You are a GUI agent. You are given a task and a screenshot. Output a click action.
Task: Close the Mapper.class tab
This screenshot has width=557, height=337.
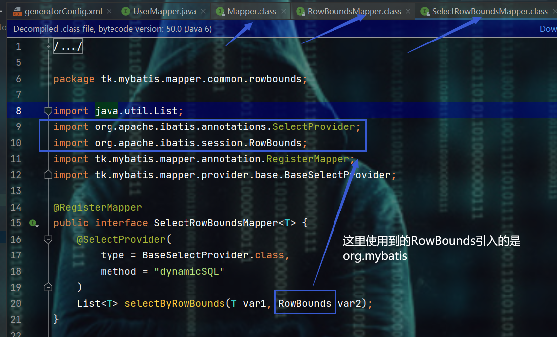pyautogui.click(x=284, y=11)
